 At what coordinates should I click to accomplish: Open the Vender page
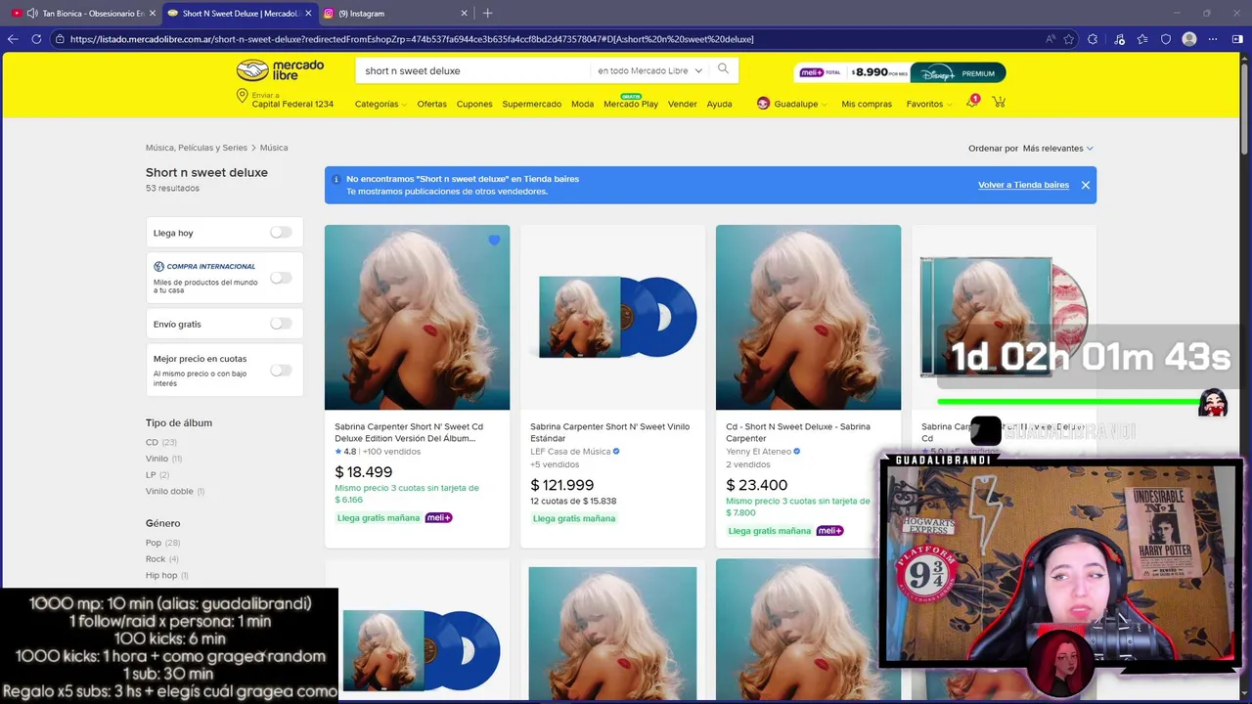point(683,104)
